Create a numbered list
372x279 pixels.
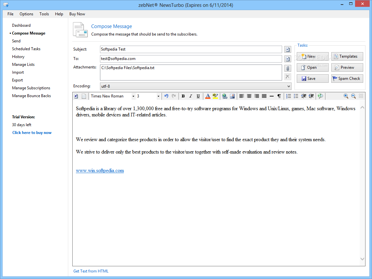[x=289, y=96]
